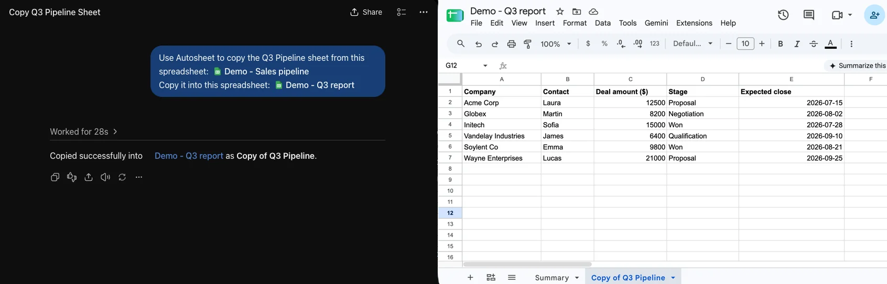Add a new sheet with plus
Viewport: 887px width, 284px height.
click(470, 278)
